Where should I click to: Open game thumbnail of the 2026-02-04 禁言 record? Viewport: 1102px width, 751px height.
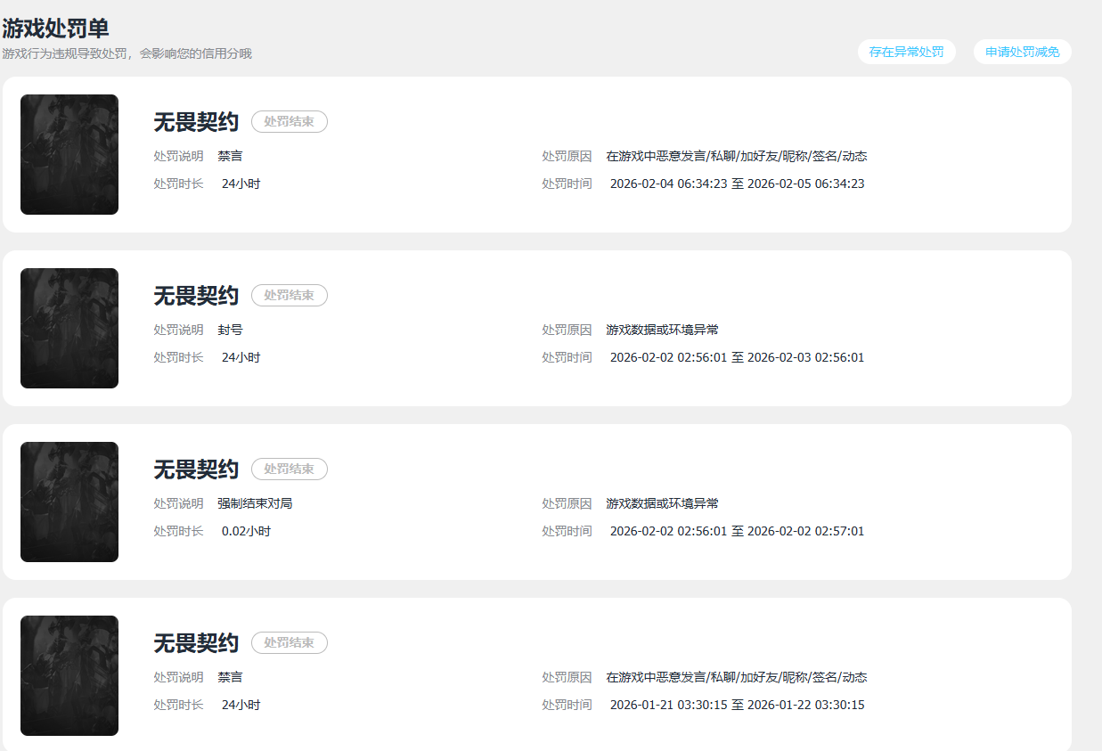tap(69, 154)
